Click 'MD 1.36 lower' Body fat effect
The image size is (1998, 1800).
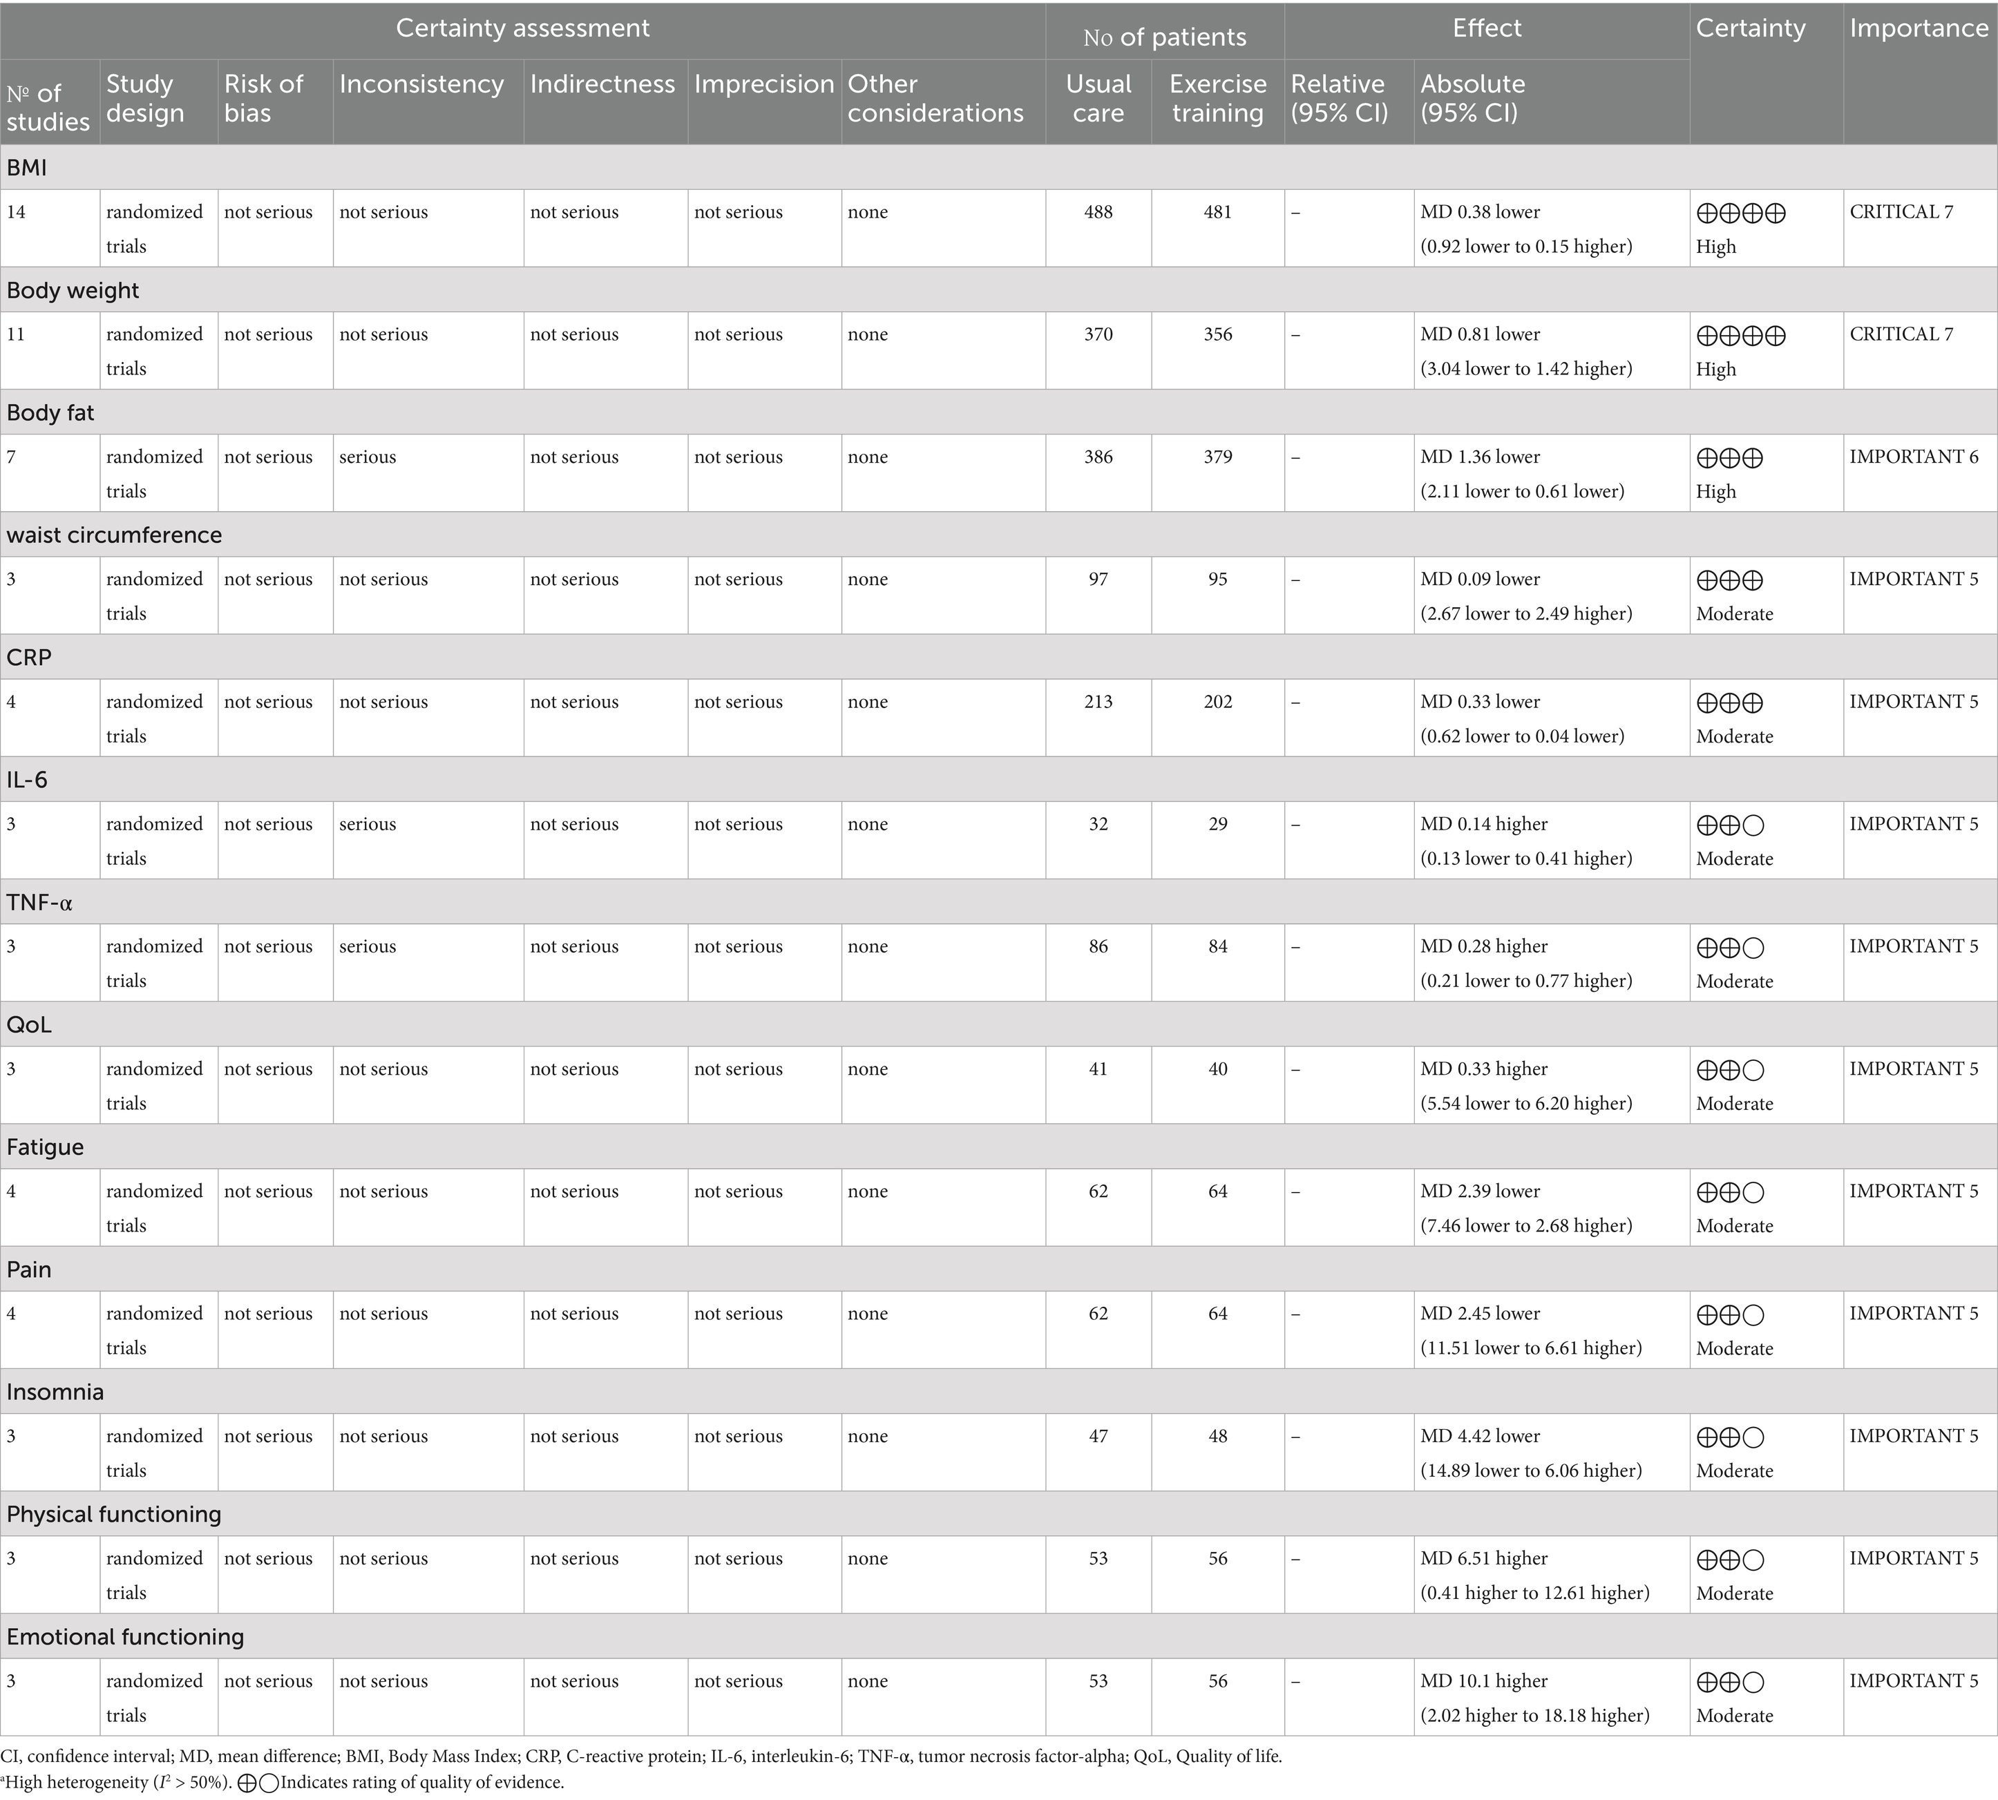pyautogui.click(x=1480, y=457)
